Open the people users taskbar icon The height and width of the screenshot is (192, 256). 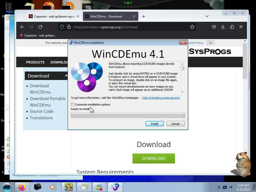[99, 187]
